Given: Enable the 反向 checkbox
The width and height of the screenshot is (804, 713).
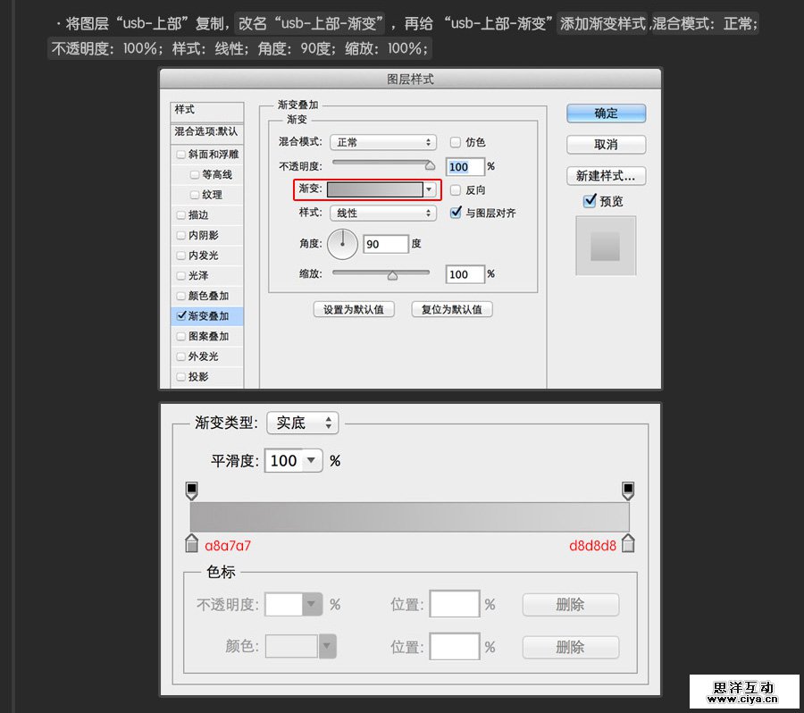Looking at the screenshot, I should click(x=456, y=189).
